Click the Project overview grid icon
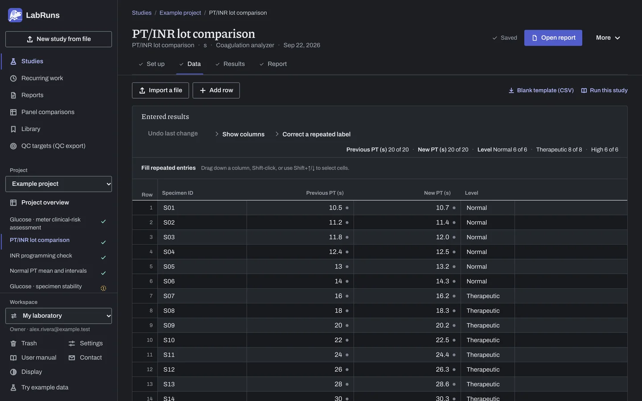The image size is (642, 401). coord(13,203)
